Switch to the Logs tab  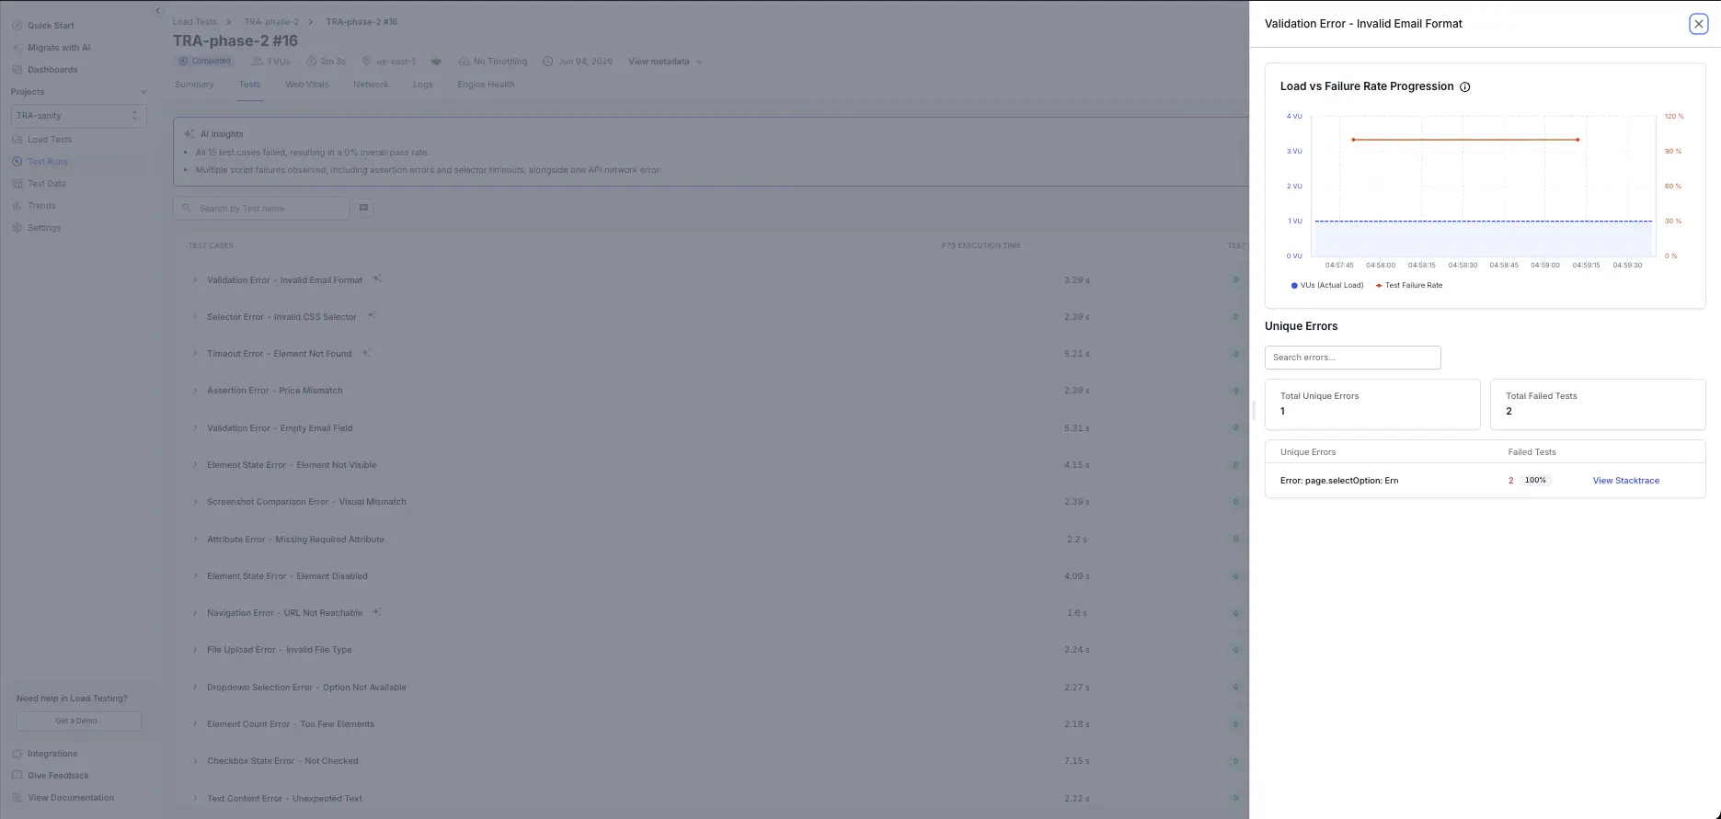coord(422,85)
